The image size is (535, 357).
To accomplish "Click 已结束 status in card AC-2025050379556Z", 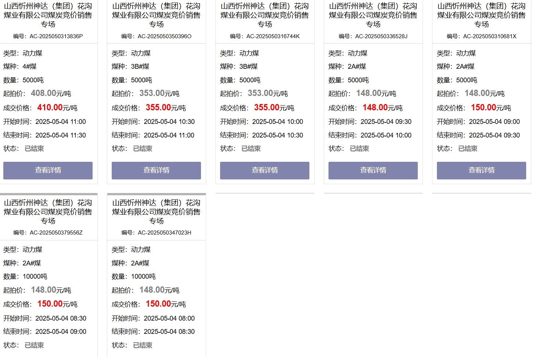I will coord(34,345).
